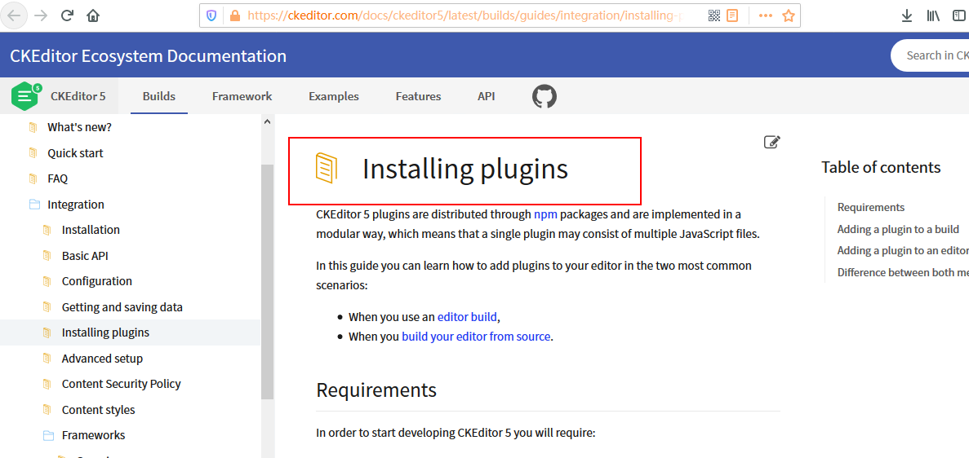Open the Library bookshelf icon
This screenshot has width=969, height=458.
pos(932,16)
